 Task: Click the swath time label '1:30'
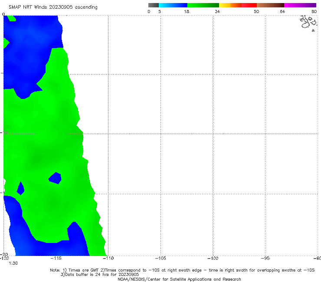click(x=13, y=263)
